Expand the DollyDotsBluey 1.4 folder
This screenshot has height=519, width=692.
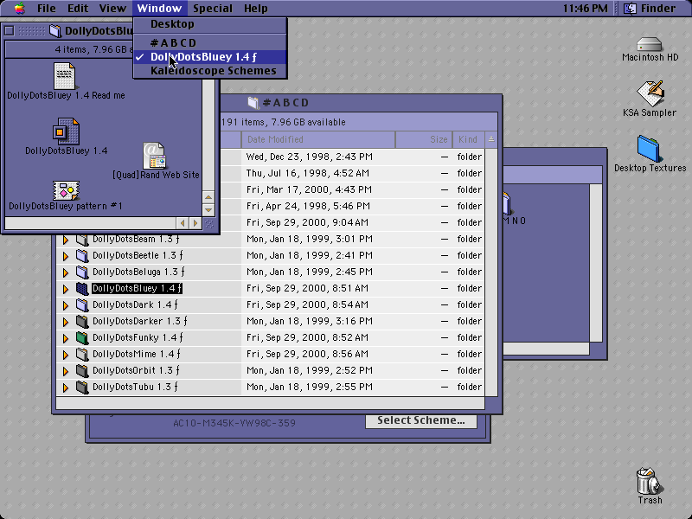pyautogui.click(x=66, y=289)
